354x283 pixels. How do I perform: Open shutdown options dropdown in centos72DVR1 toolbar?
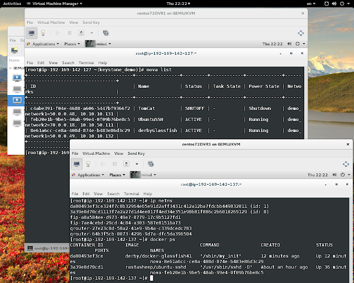(x=92, y=33)
